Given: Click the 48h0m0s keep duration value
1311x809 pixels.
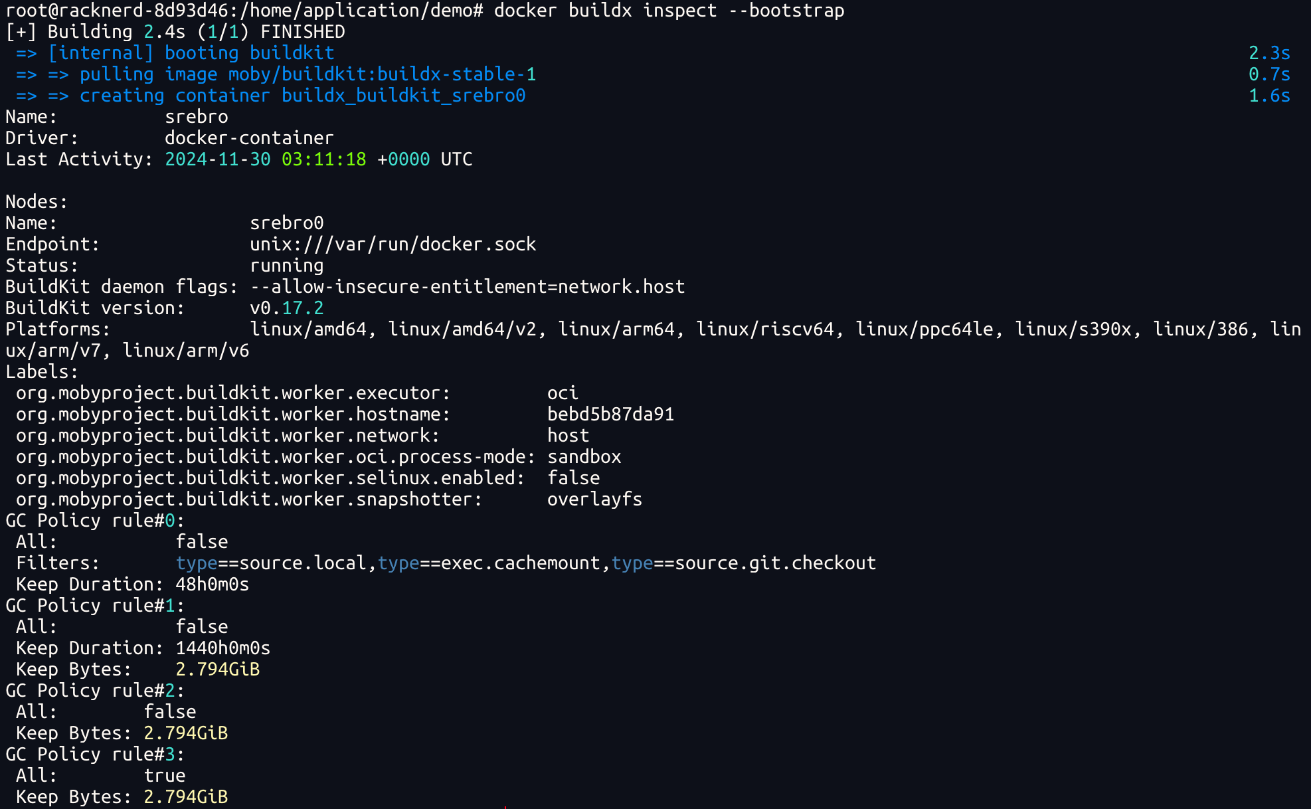Looking at the screenshot, I should [x=212, y=584].
